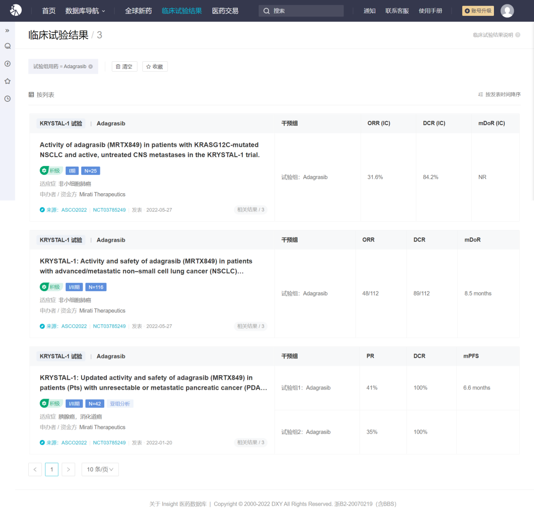Click the 清空 button
Image resolution: width=534 pixels, height=518 pixels.
click(x=124, y=67)
